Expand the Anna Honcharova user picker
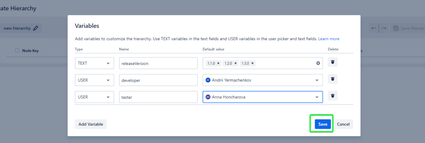This screenshot has width=425, height=143. point(317,97)
